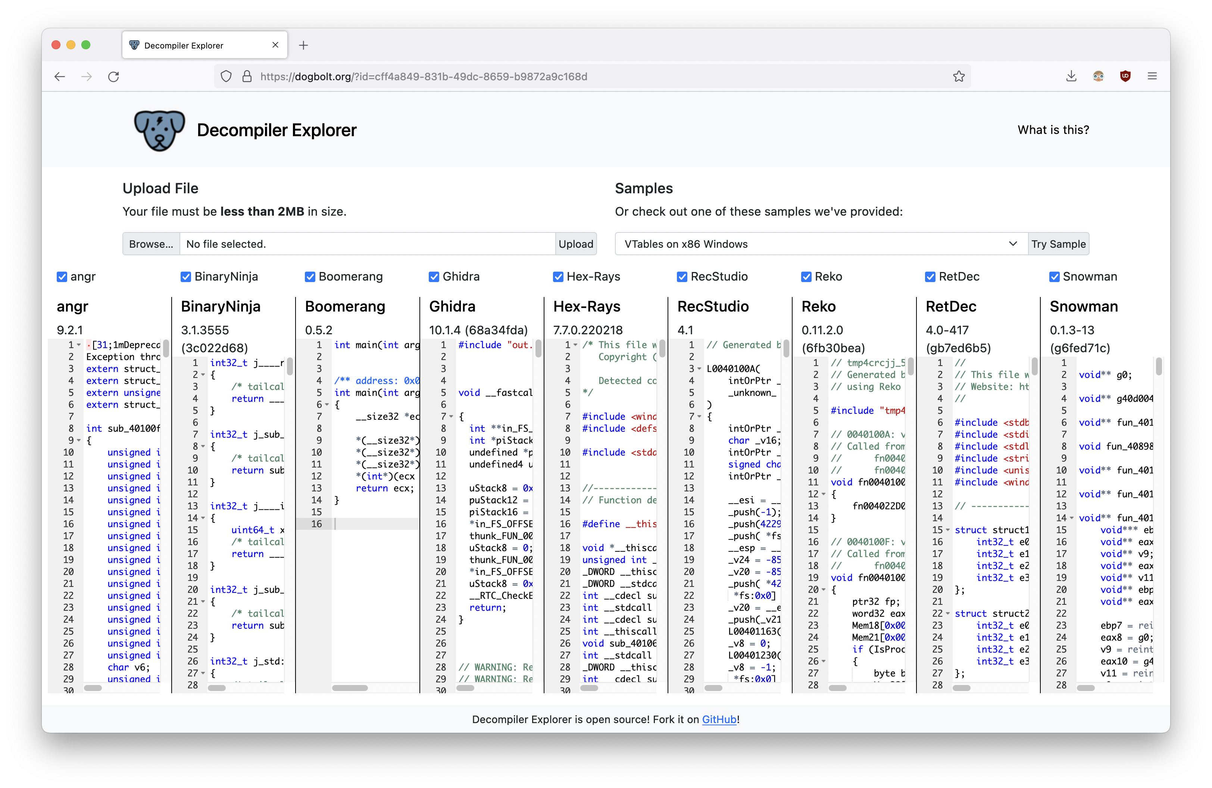Click the padlock site info icon
The width and height of the screenshot is (1212, 788).
click(x=247, y=76)
